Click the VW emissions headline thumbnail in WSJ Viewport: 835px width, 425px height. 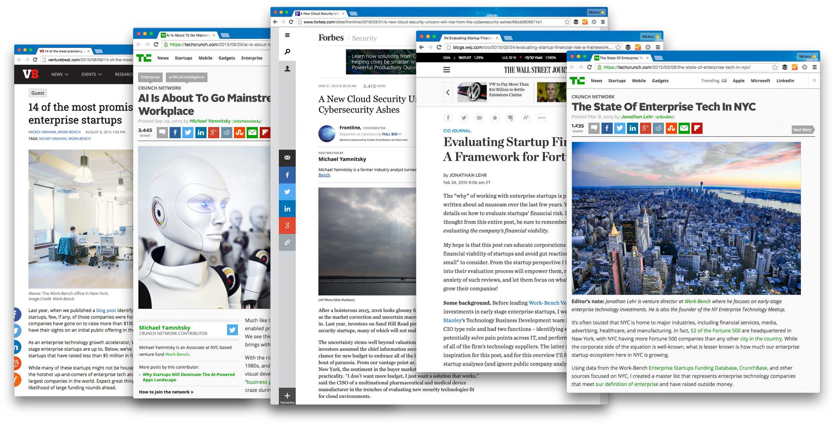[x=472, y=92]
